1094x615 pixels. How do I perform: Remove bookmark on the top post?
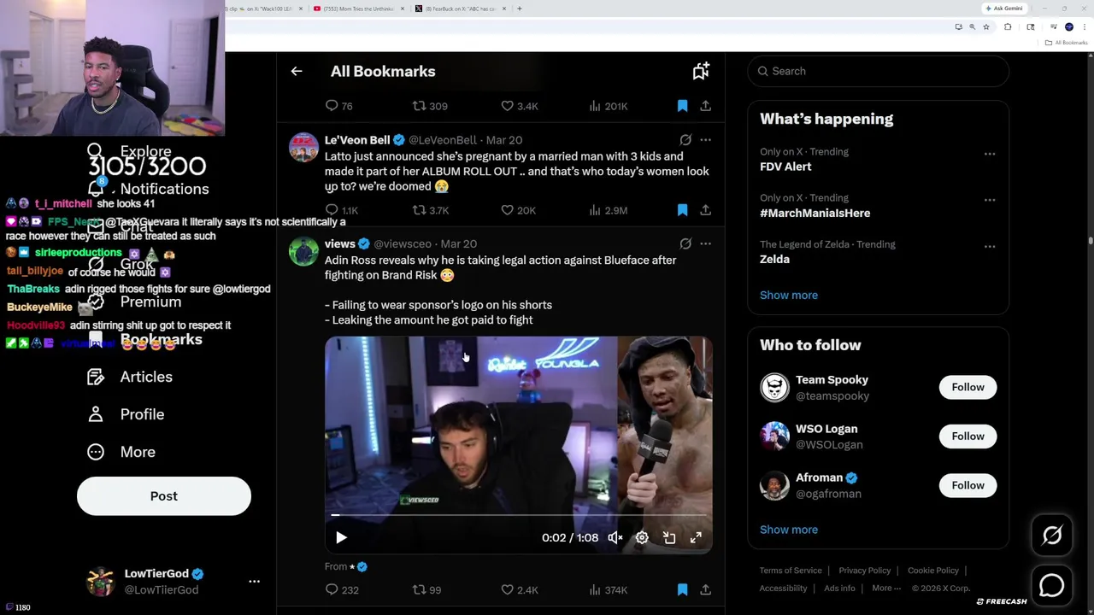coord(682,107)
